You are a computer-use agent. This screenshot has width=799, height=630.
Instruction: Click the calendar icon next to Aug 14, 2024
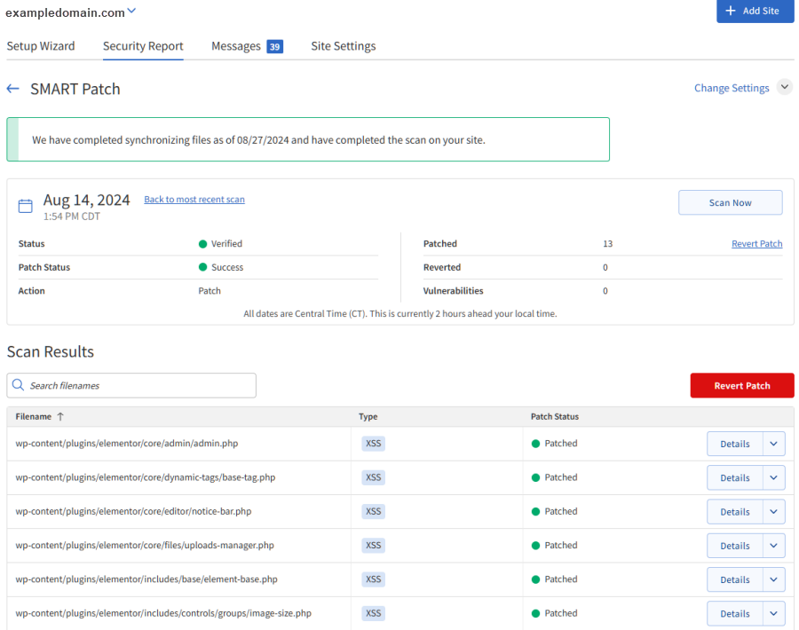coord(26,206)
